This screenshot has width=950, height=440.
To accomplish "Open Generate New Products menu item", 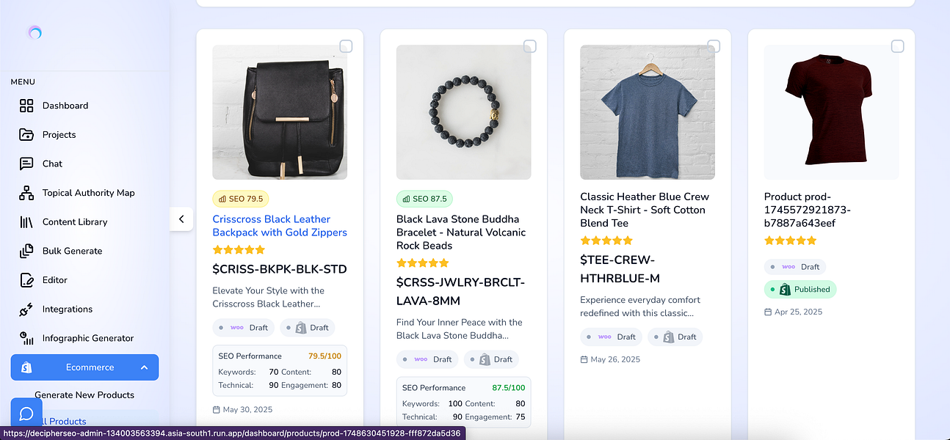I will point(84,395).
